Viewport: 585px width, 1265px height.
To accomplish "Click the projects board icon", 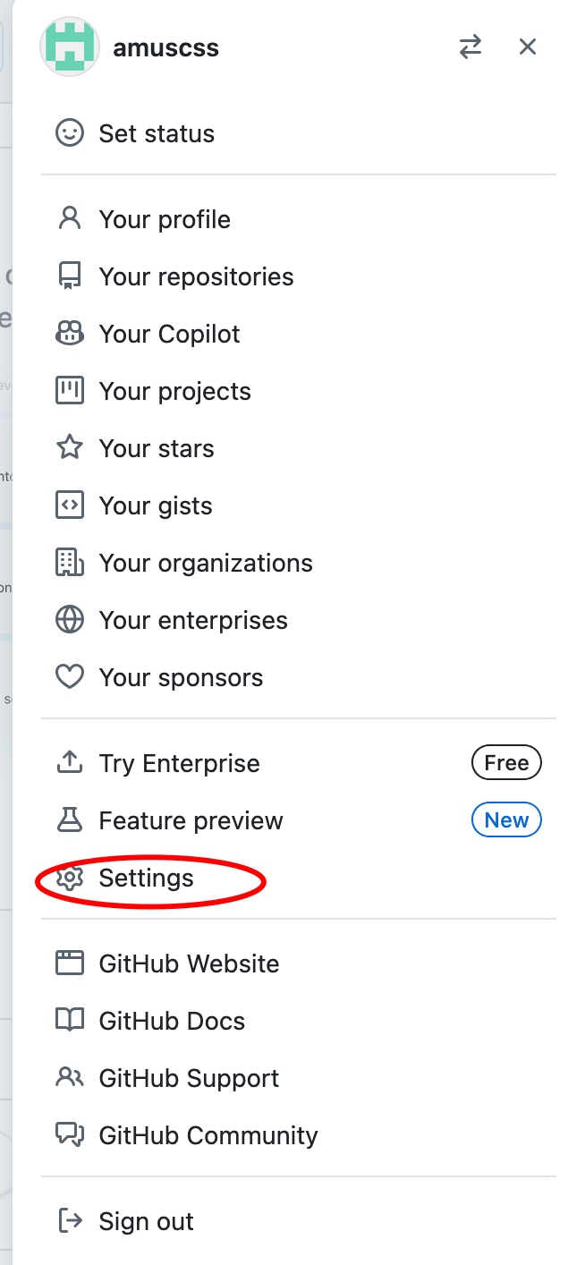I will click(69, 391).
